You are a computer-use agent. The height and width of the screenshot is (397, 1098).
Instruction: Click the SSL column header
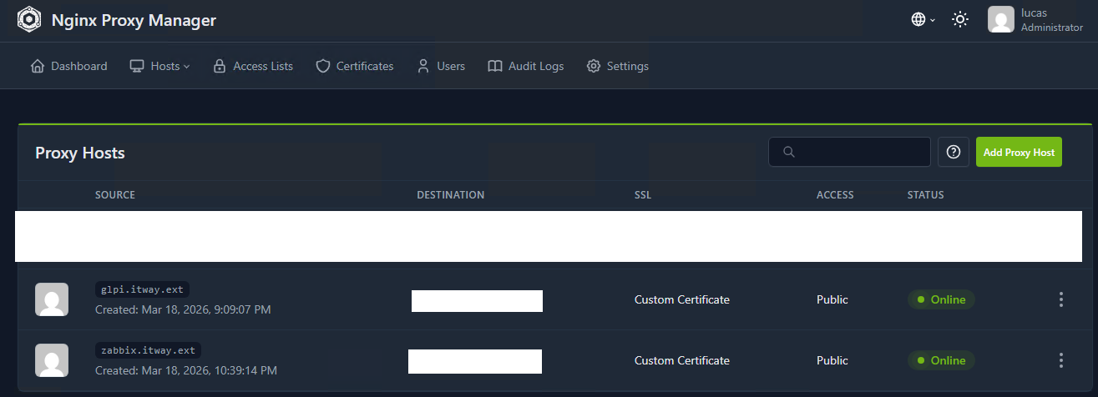tap(643, 195)
